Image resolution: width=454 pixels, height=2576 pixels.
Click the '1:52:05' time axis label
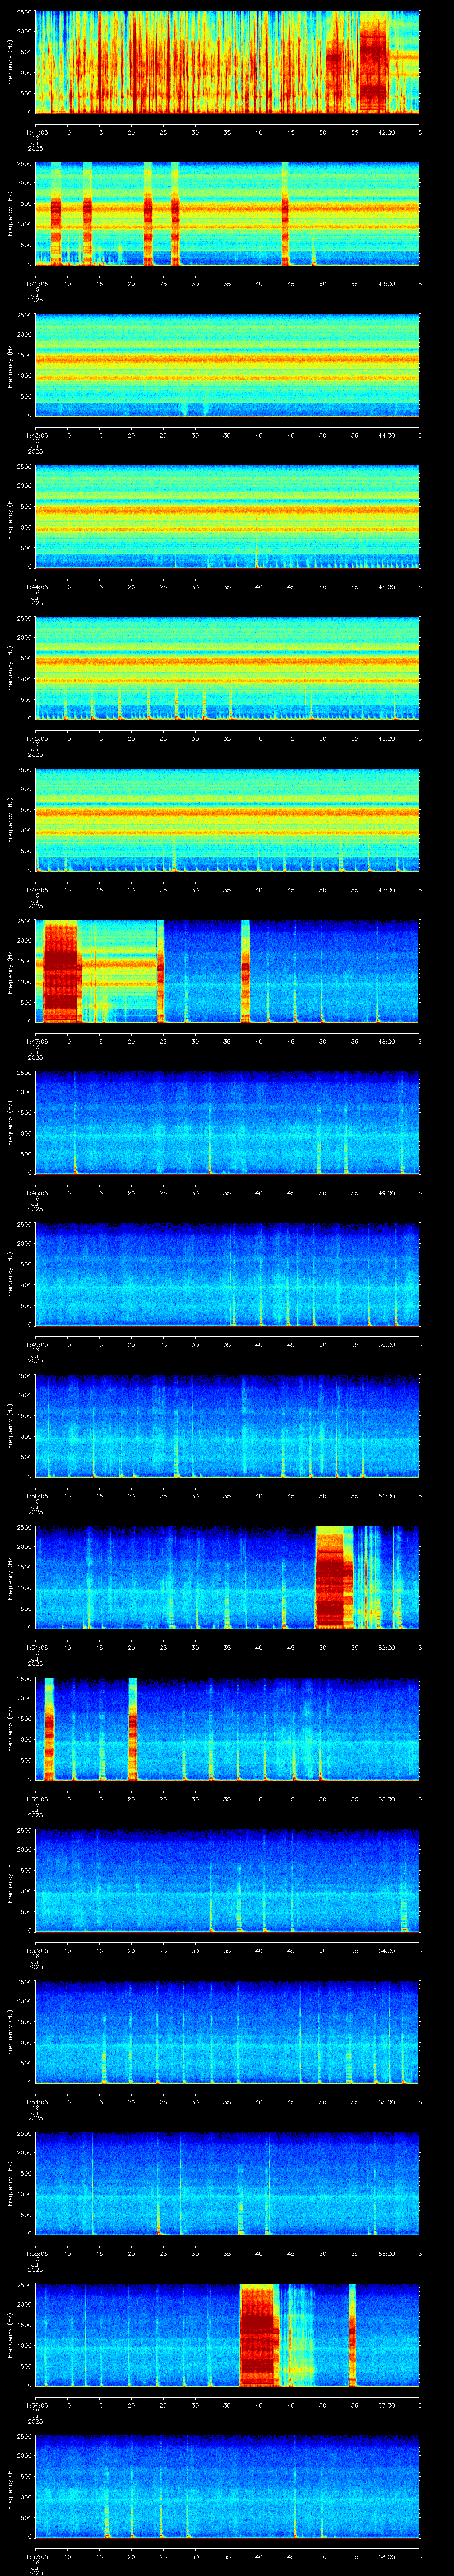pos(36,1799)
